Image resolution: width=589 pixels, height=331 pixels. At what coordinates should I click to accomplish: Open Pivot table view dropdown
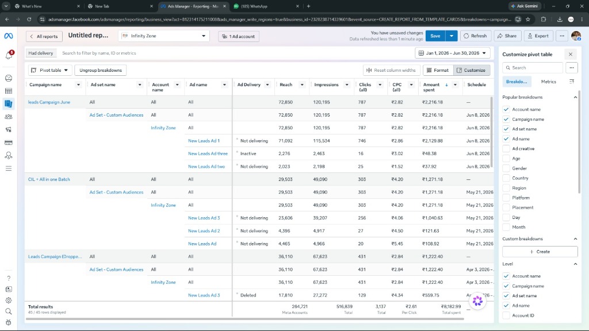tap(50, 70)
